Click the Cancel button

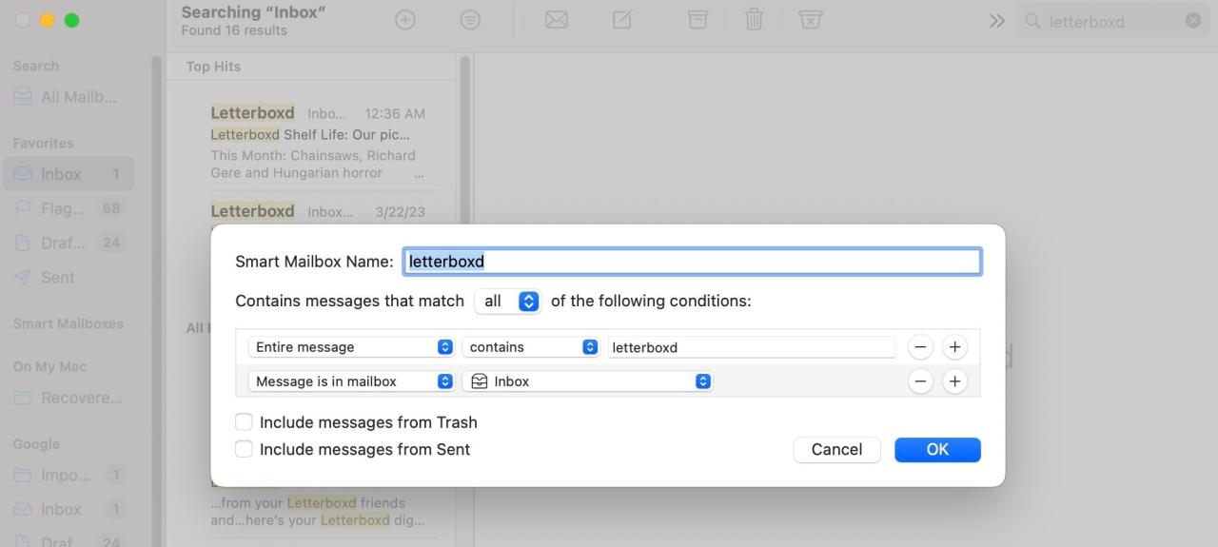point(836,450)
